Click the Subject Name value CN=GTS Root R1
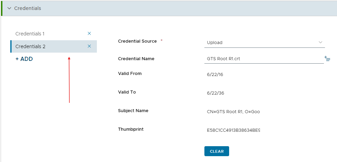The height and width of the screenshot is (162, 337). pyautogui.click(x=233, y=112)
